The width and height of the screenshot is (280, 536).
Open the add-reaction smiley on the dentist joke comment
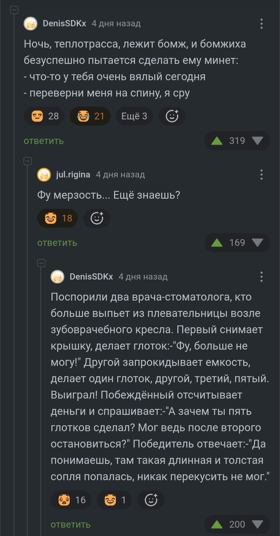(x=151, y=500)
